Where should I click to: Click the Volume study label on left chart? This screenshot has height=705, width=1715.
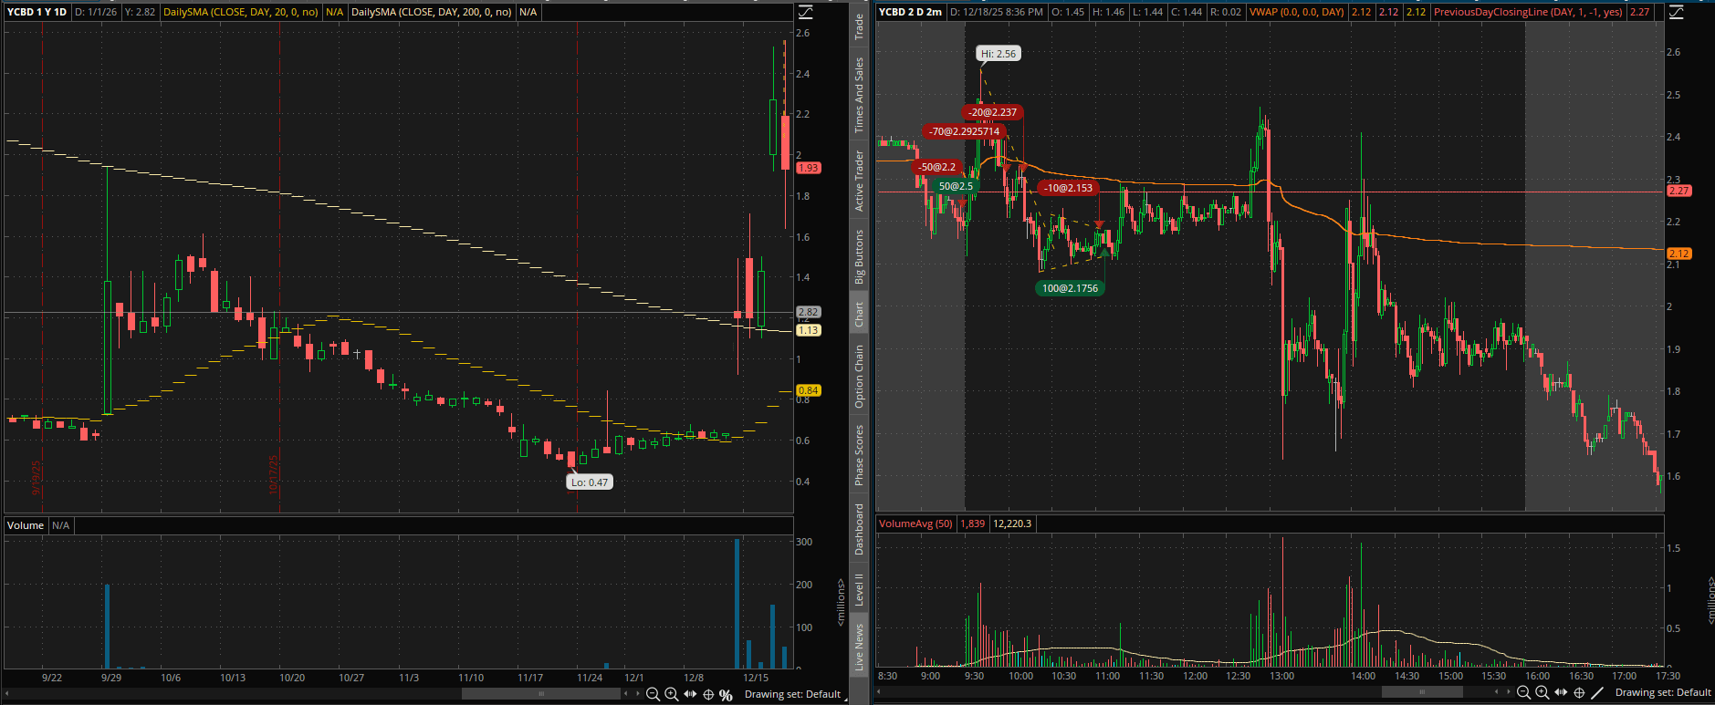pyautogui.click(x=26, y=525)
